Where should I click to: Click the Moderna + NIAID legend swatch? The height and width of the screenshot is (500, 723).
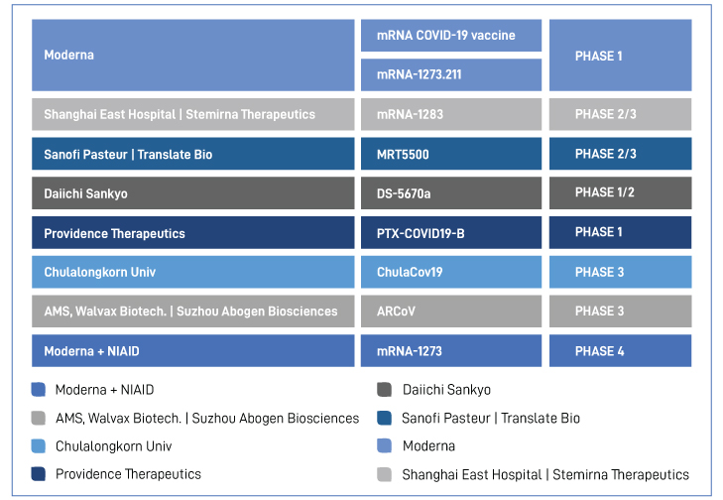point(39,389)
